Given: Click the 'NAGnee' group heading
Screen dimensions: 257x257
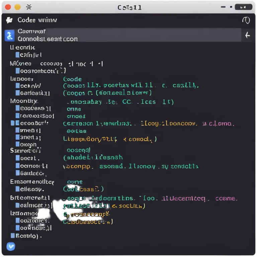Looking at the screenshot, I should [20, 64].
